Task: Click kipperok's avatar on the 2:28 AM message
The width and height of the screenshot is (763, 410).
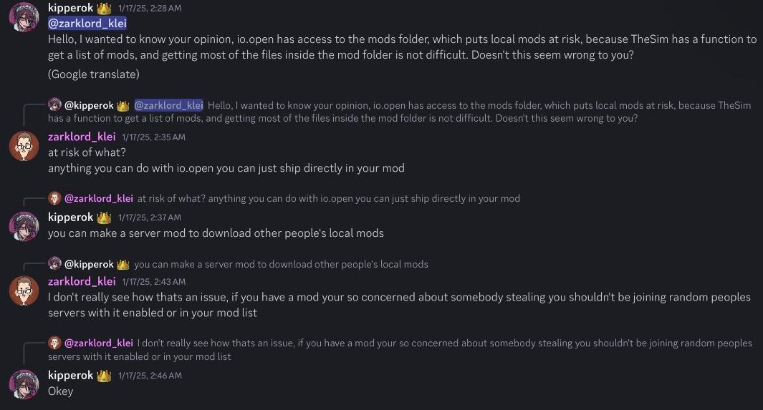Action: 24,16
